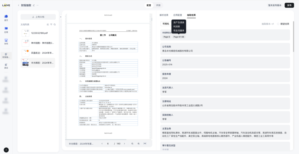
Task: Click the 上传文档 upload button
Action: (x=38, y=17)
